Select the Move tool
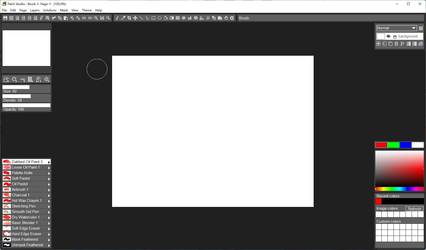This screenshot has height=250, width=426. click(x=135, y=18)
